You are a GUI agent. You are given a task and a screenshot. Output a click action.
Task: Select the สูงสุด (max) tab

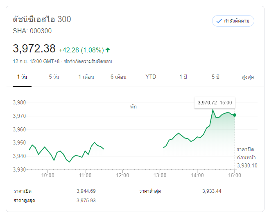(x=248, y=77)
